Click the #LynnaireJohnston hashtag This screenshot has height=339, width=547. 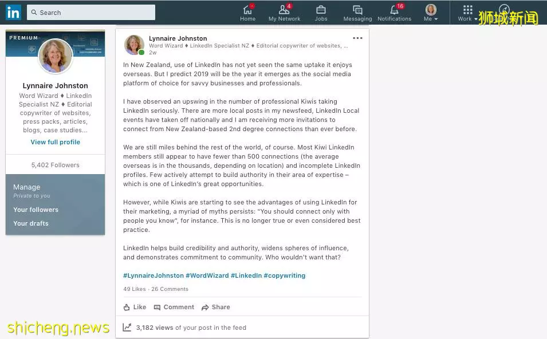(153, 275)
